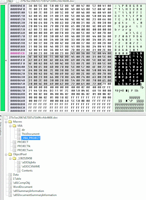Viewport: 146px width, 200px height.
Task: Click the \x03ObjInfo stream icon
Action: 19,162
